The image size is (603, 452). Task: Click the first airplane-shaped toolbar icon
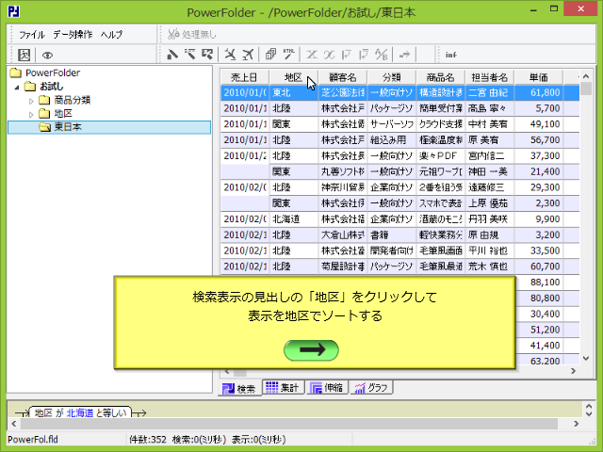[230, 55]
